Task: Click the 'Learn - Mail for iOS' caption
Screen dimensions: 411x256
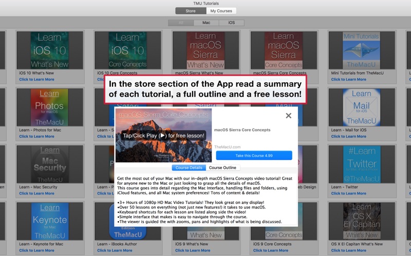Action: click(349, 130)
